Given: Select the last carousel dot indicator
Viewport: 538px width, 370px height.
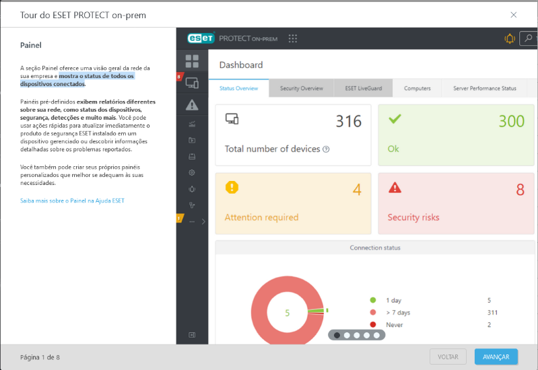Looking at the screenshot, I should pyautogui.click(x=376, y=335).
